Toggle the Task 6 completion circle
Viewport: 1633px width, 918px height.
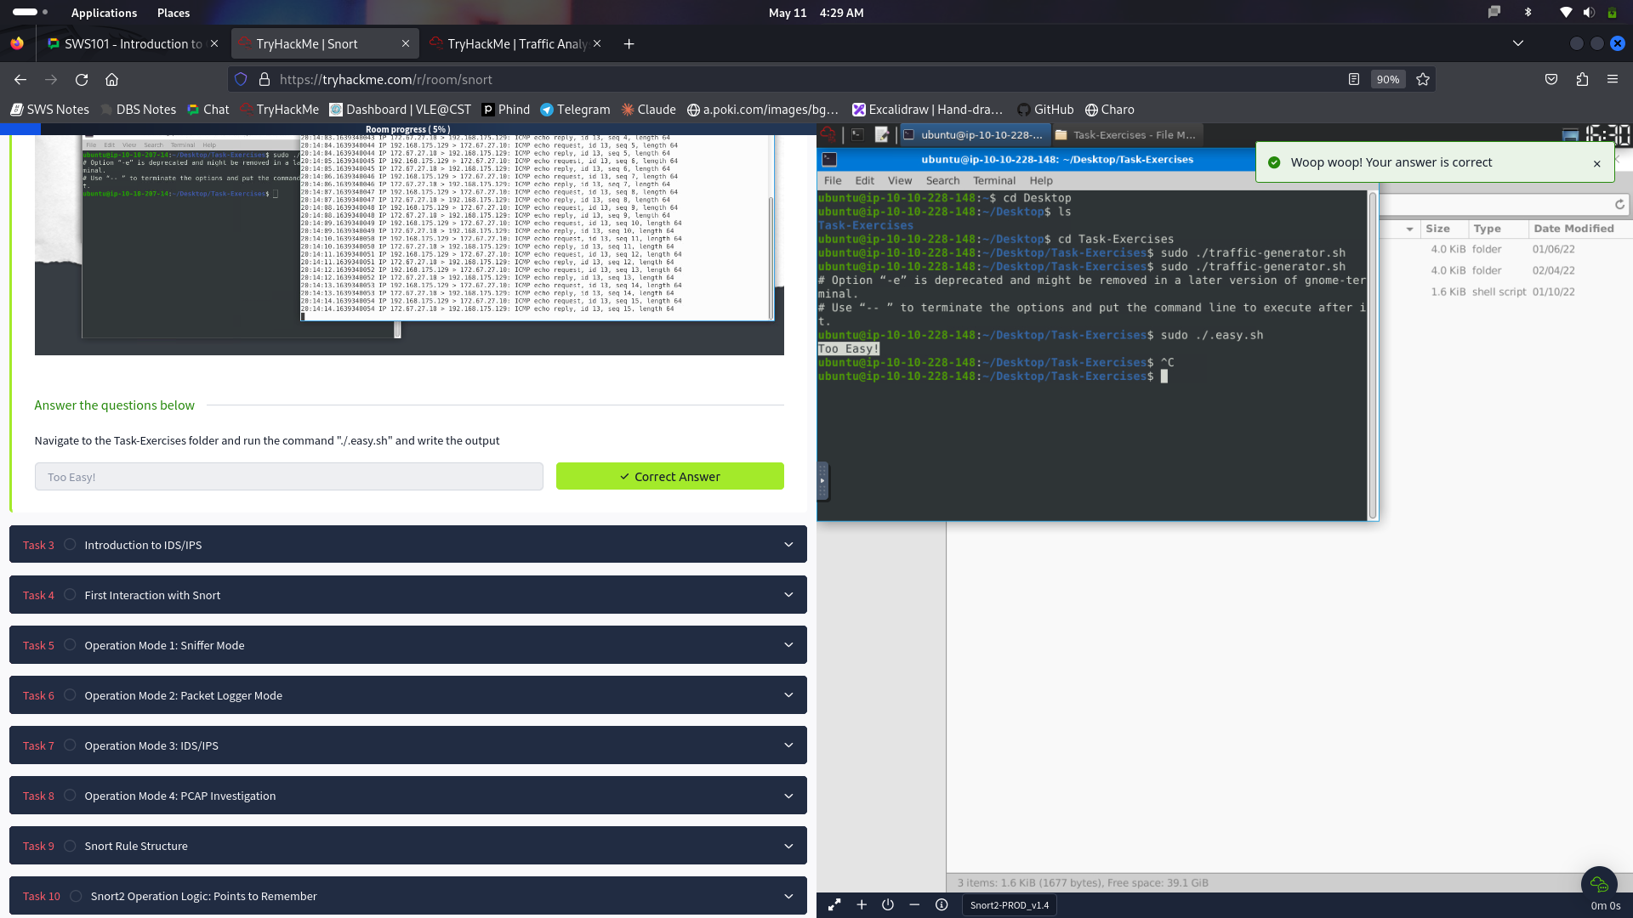[x=70, y=695]
